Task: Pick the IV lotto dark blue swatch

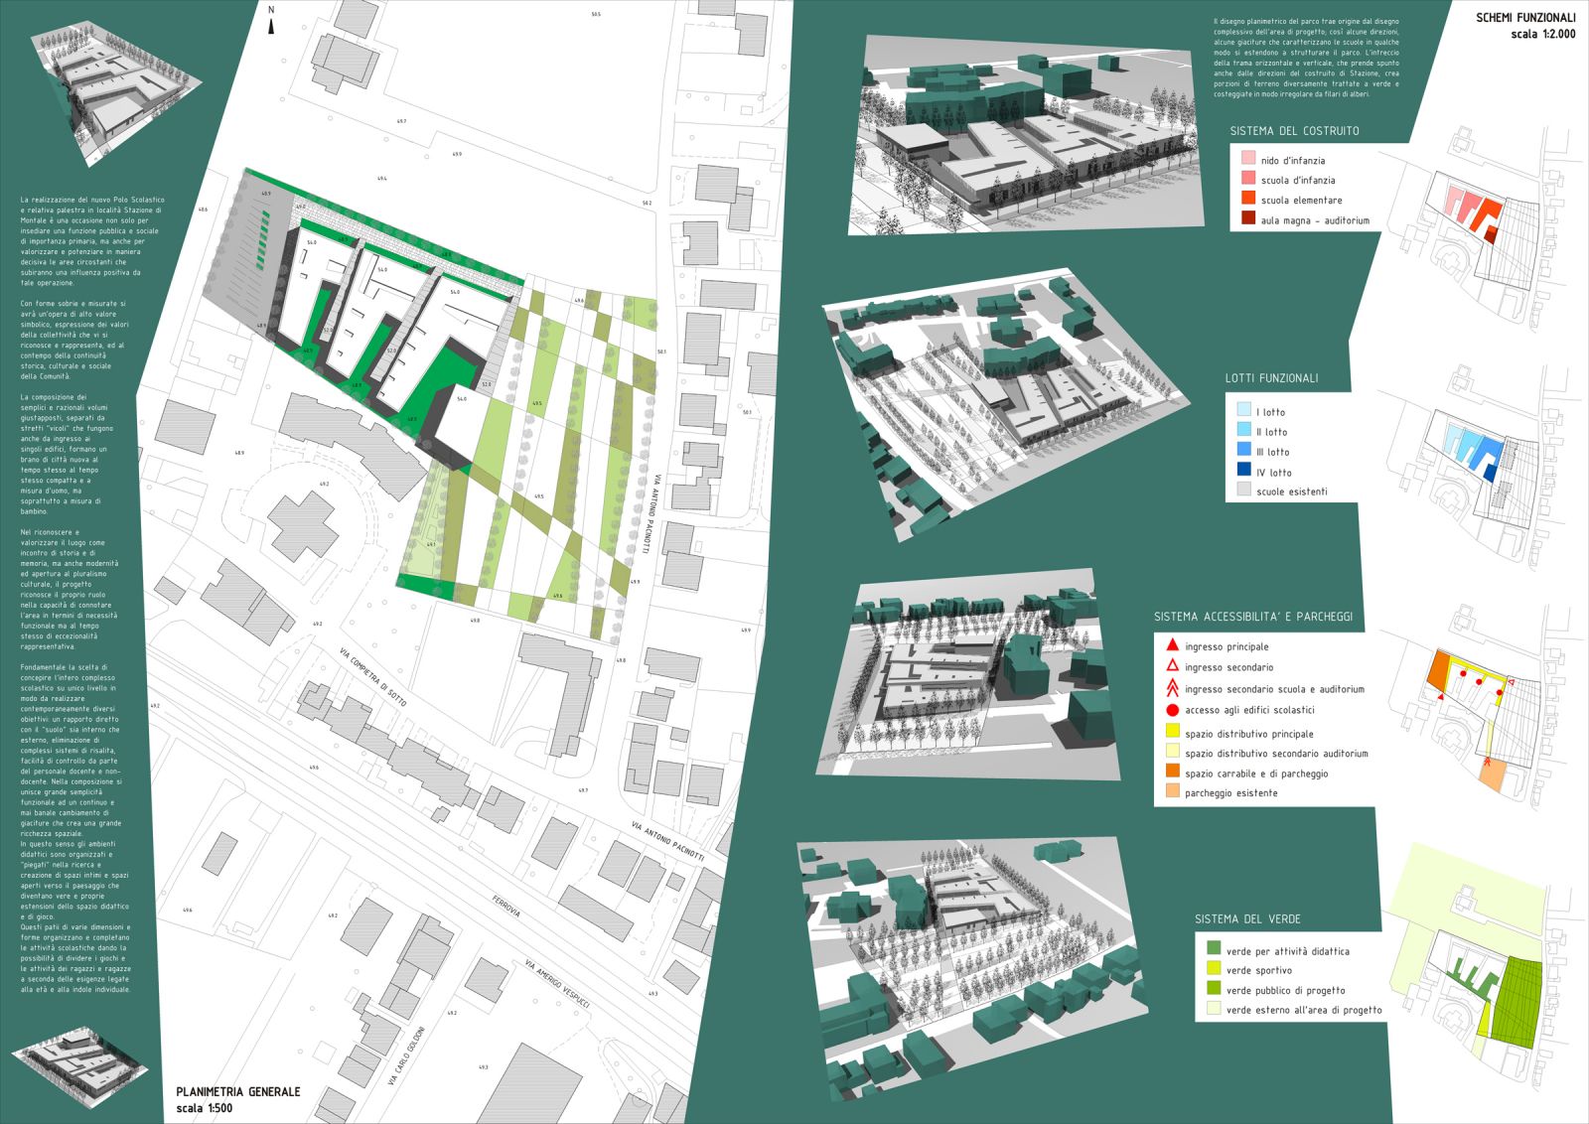Action: (1244, 471)
